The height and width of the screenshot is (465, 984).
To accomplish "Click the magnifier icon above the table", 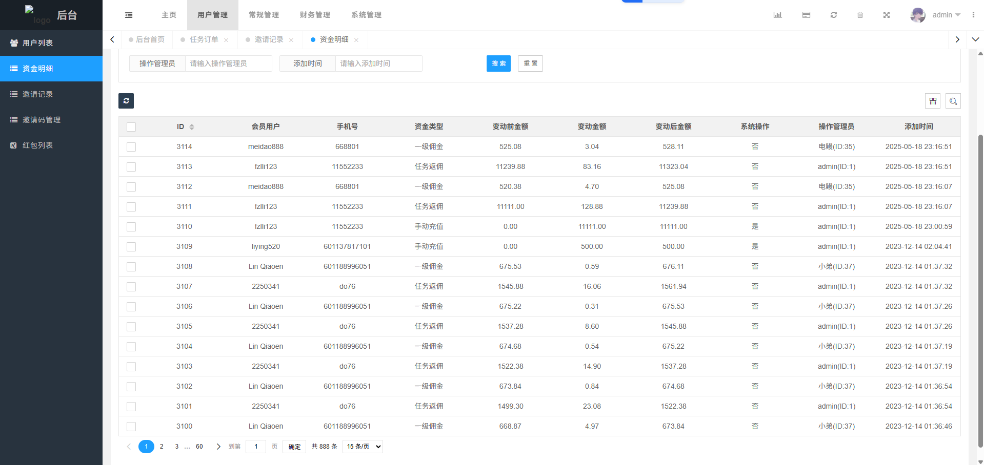I will pyautogui.click(x=953, y=101).
